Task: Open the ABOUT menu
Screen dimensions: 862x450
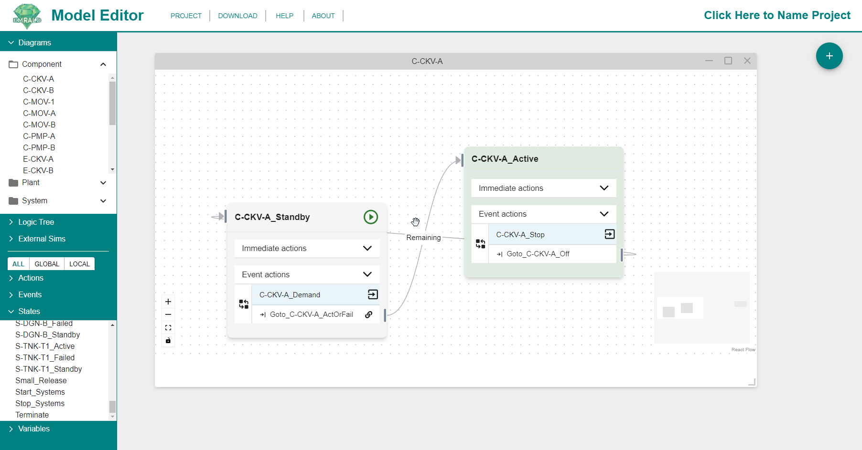Action: (323, 16)
